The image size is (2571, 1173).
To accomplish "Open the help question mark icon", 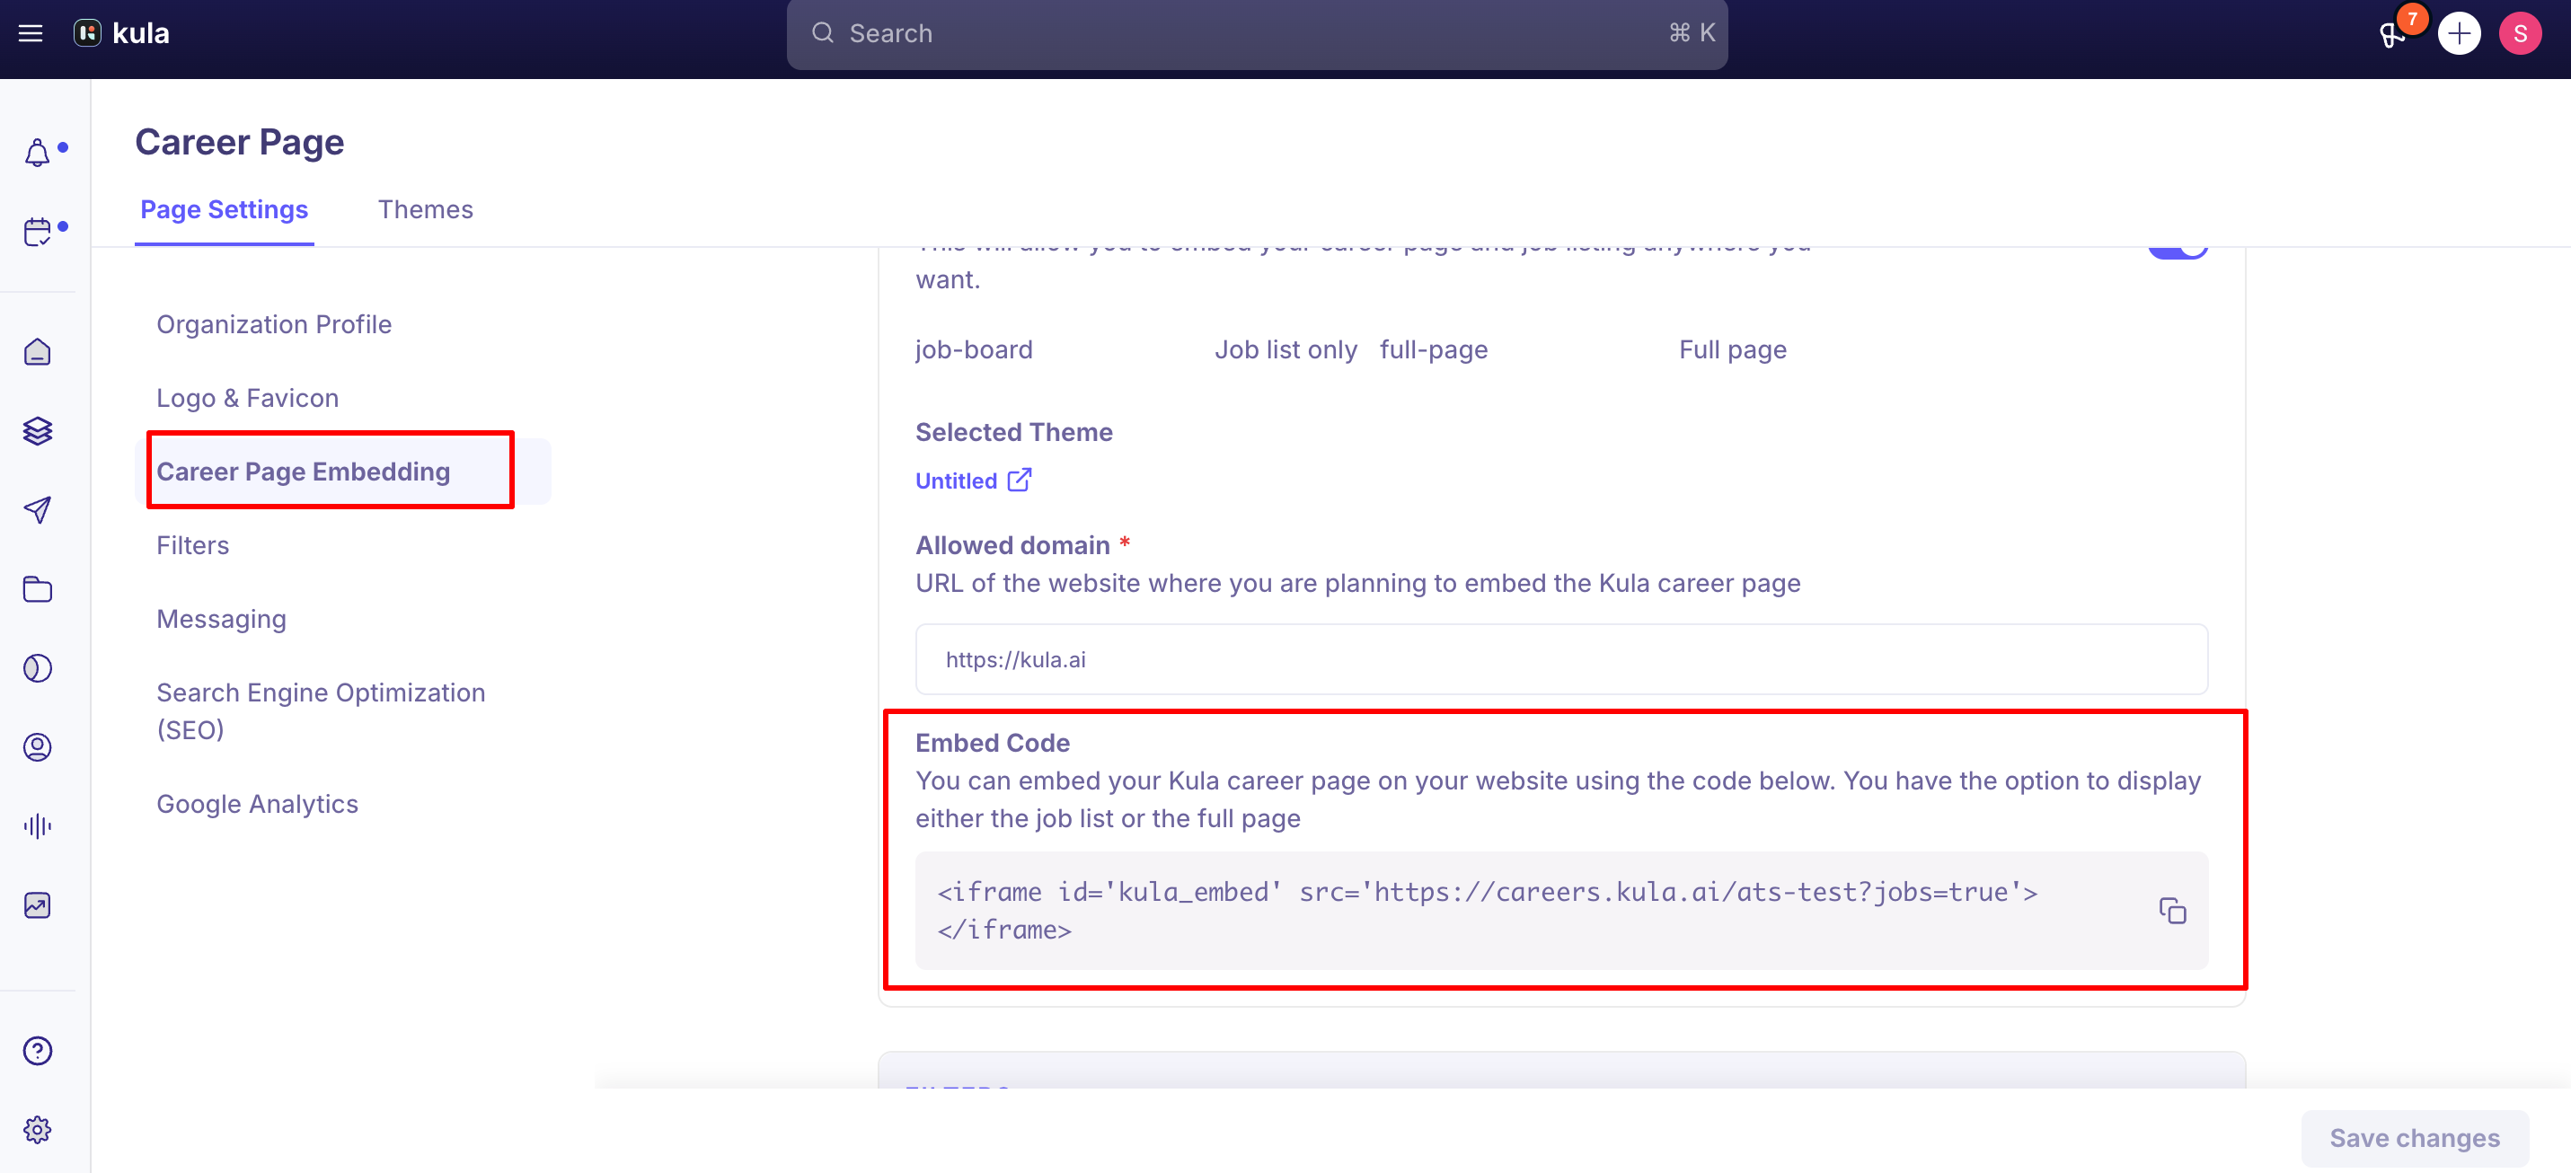I will click(38, 1050).
